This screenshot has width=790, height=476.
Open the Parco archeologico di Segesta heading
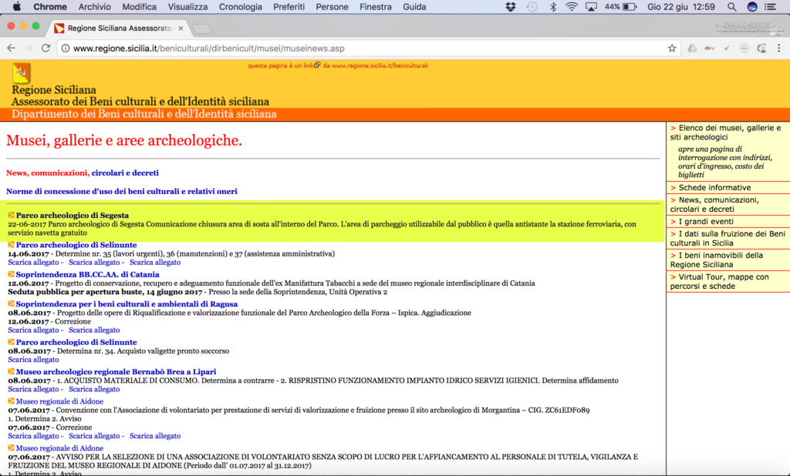tap(72, 216)
